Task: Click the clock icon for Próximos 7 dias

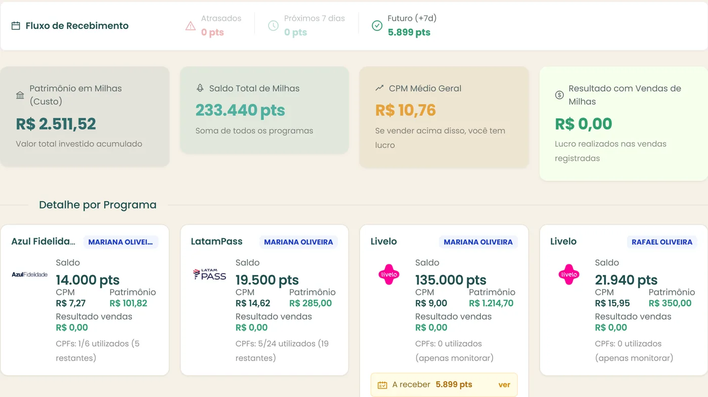Action: pos(273,26)
